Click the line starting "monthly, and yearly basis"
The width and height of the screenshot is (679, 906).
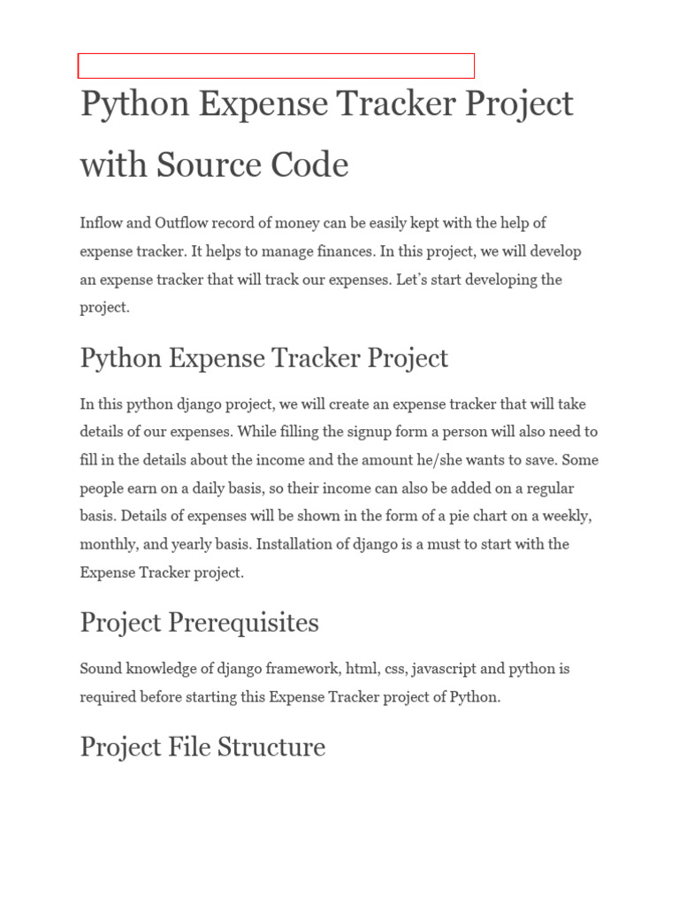[x=324, y=544]
